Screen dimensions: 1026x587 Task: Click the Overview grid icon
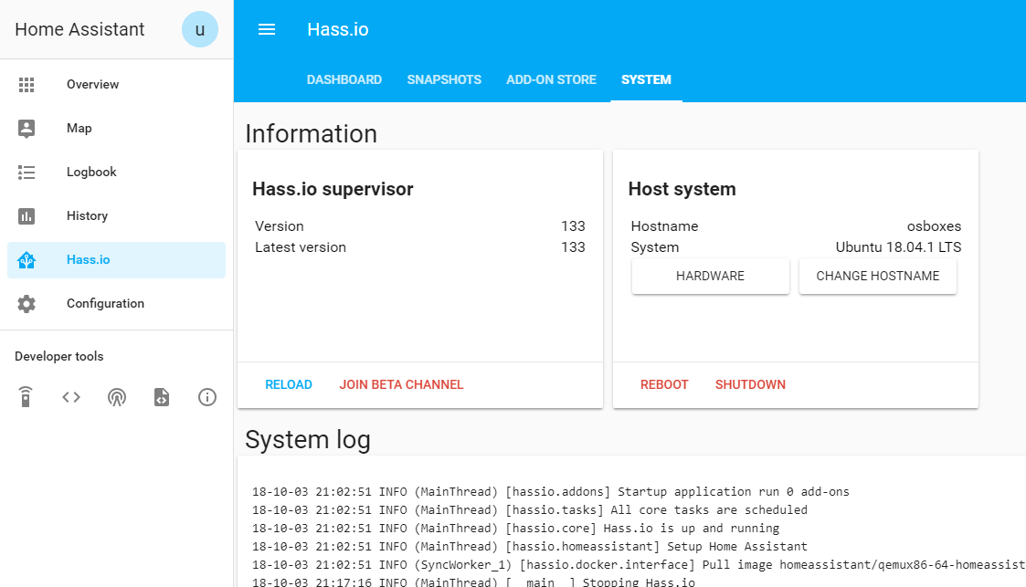click(26, 85)
